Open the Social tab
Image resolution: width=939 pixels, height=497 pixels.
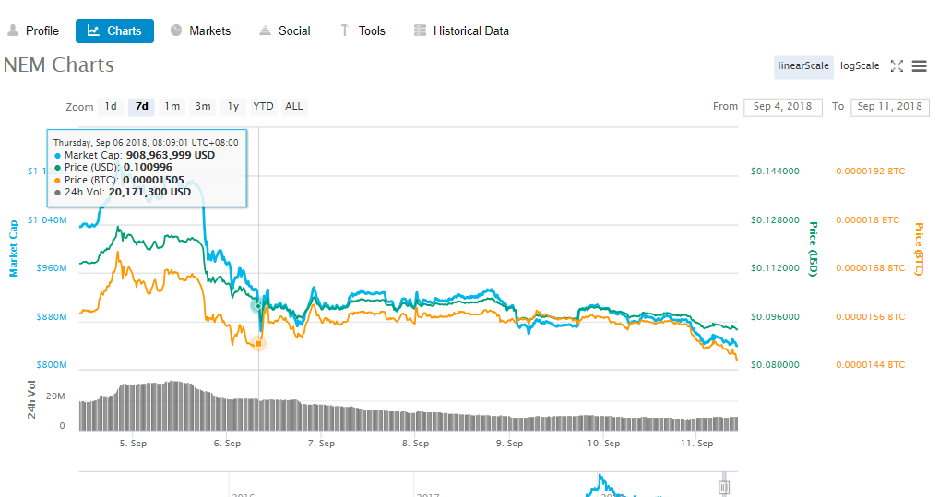click(285, 31)
